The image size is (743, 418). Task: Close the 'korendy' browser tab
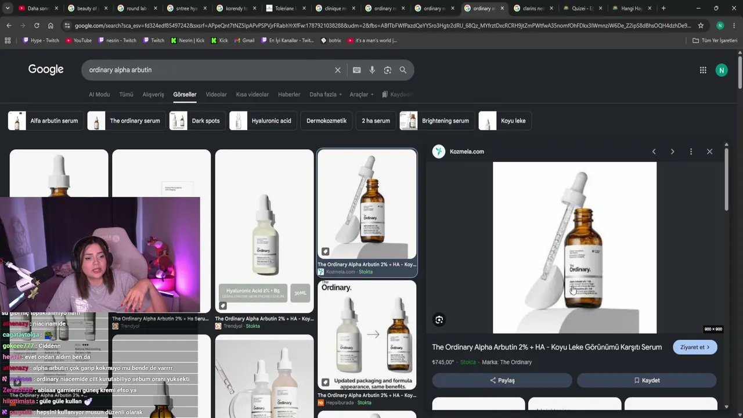click(254, 8)
